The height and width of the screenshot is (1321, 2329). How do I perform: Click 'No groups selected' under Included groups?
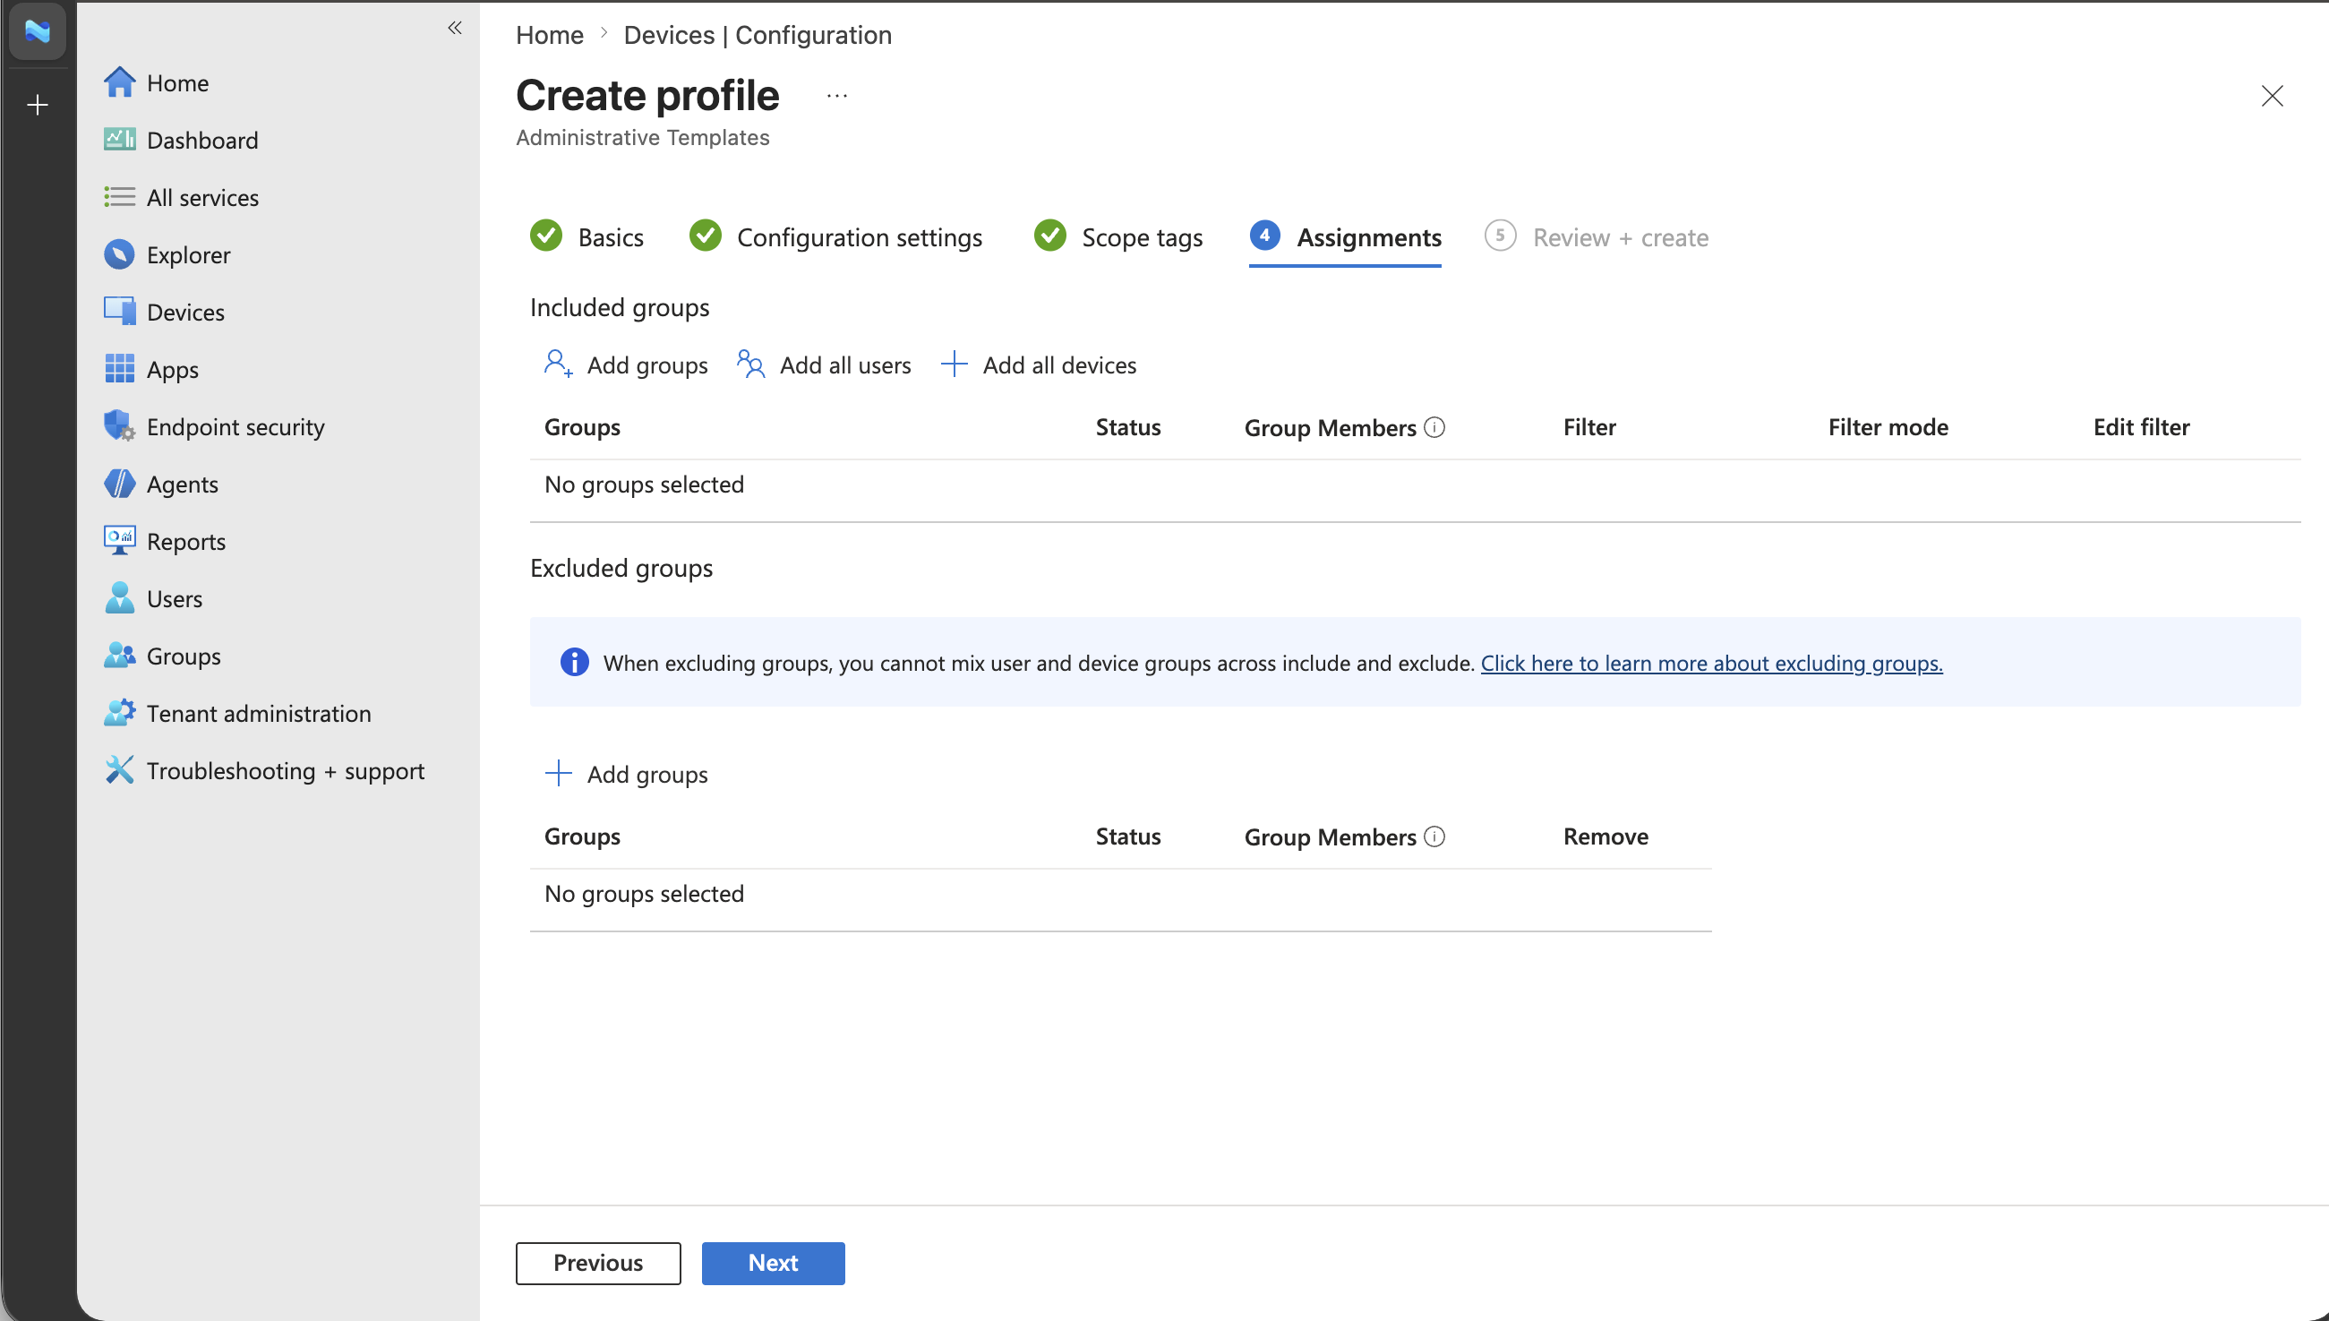point(644,485)
